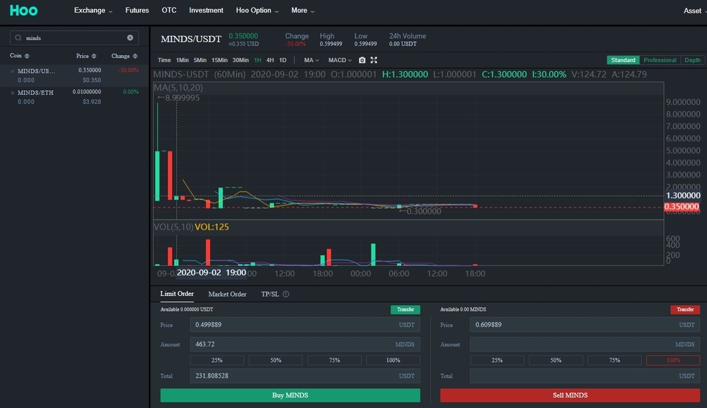Click the TP/SL help question icon
Screen dimensions: 707x408
[286, 294]
